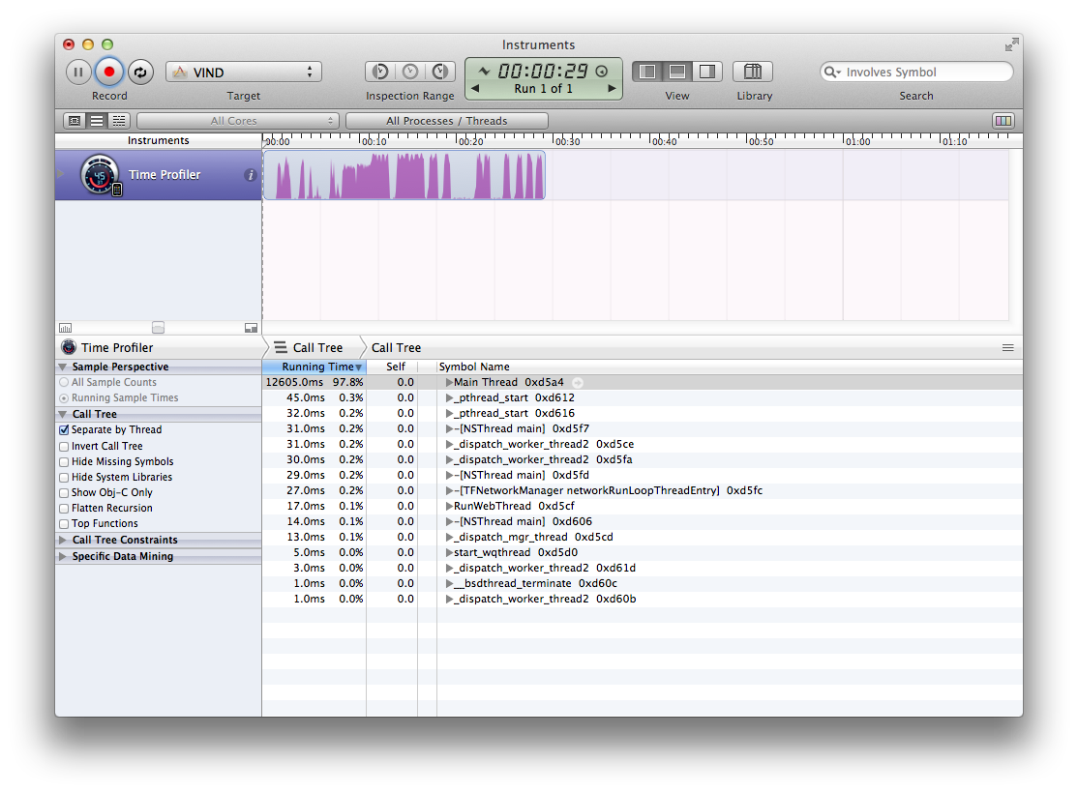This screenshot has height=793, width=1078.
Task: Click the fullscreen arrows icon
Action: [x=1011, y=45]
